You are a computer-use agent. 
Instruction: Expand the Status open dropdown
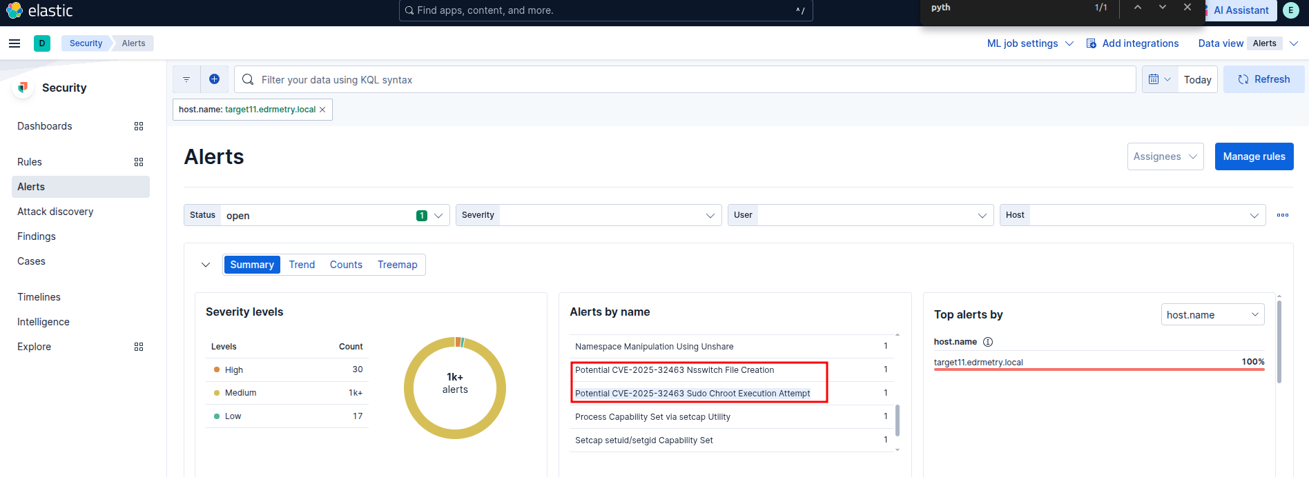pos(438,216)
